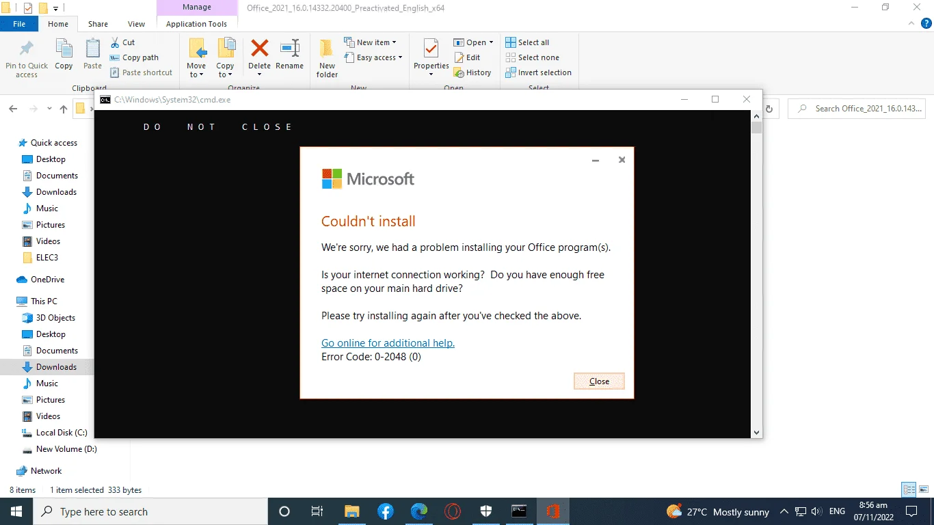Image resolution: width=934 pixels, height=525 pixels.
Task: Click Edit in the Open group
Action: [467, 57]
